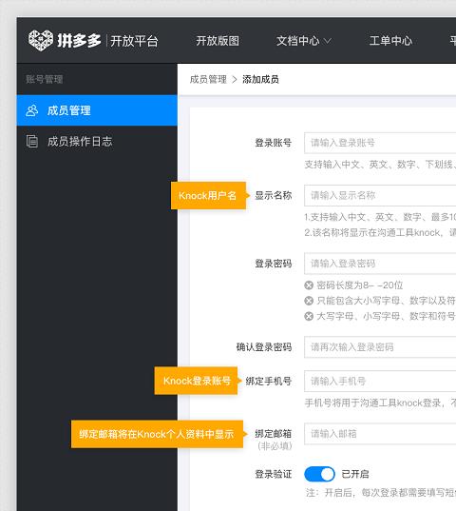Image resolution: width=456 pixels, height=511 pixels.
Task: Focus the 确认登录密码 input field
Action: [380, 347]
